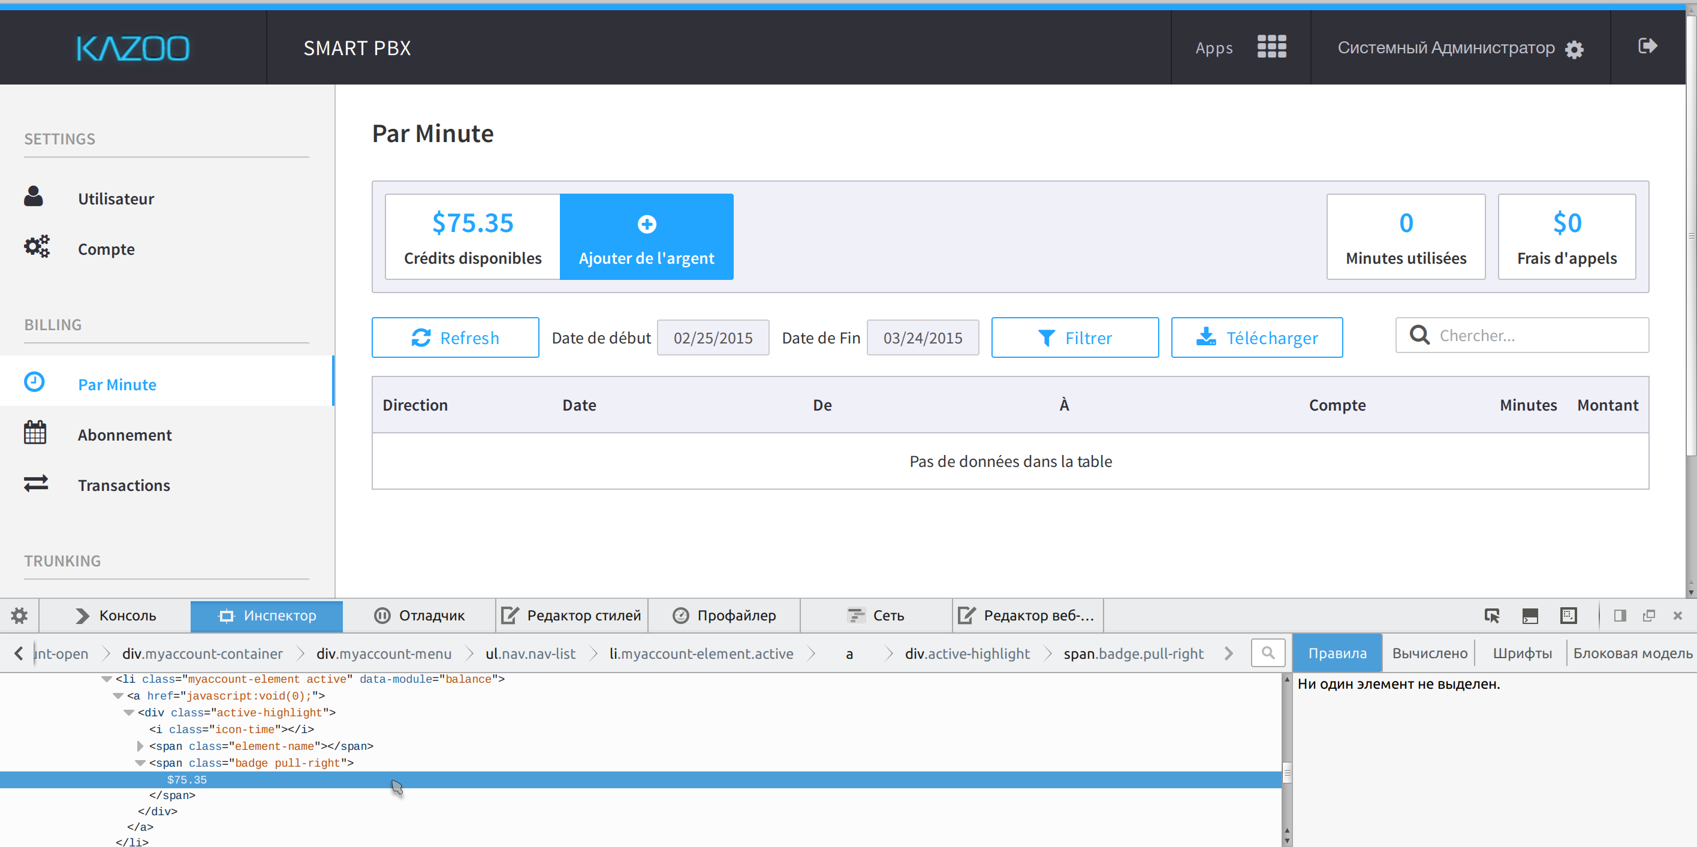The image size is (1697, 847).
Task: Switch to the Консоль tab
Action: (115, 616)
